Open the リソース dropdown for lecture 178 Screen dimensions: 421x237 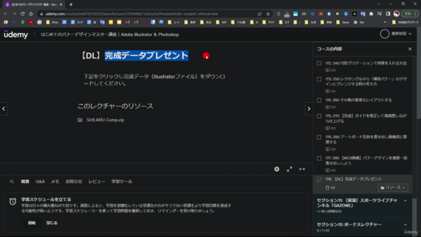point(393,188)
